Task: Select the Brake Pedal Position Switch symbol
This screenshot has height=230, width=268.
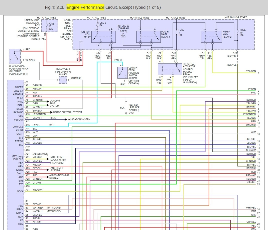Action: tap(15, 56)
